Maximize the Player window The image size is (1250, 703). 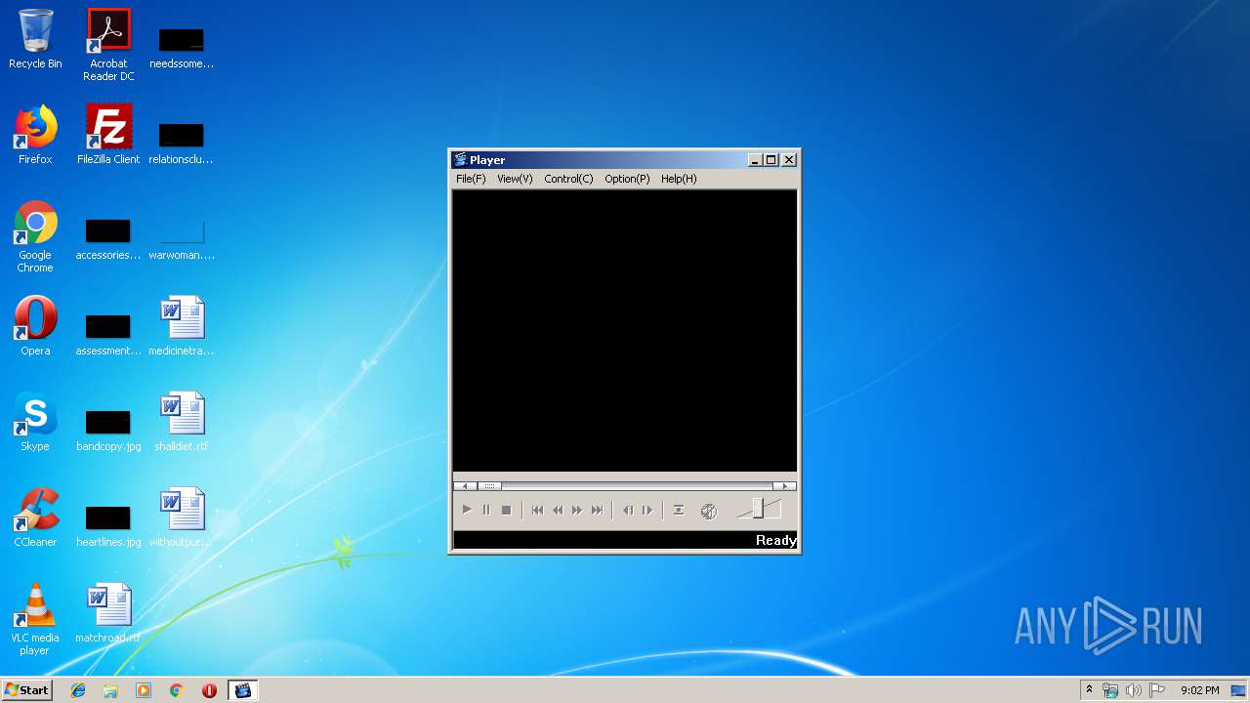tap(771, 160)
